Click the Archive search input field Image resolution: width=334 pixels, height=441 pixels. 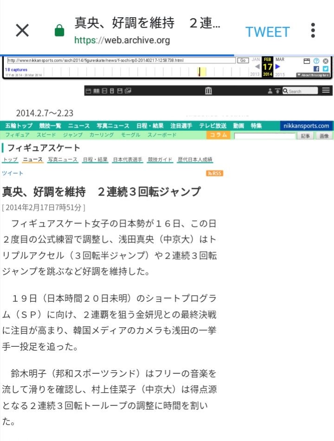(x=302, y=91)
